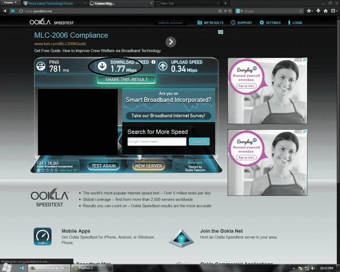The image size is (340, 272).
Task: Go back using the browser back arrow
Action: (5, 11)
